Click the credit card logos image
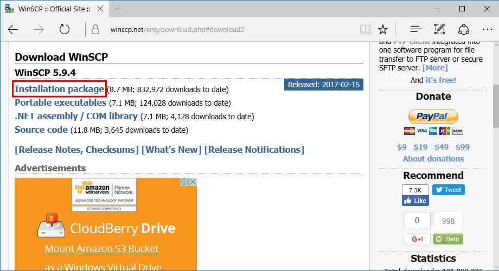 [x=433, y=131]
